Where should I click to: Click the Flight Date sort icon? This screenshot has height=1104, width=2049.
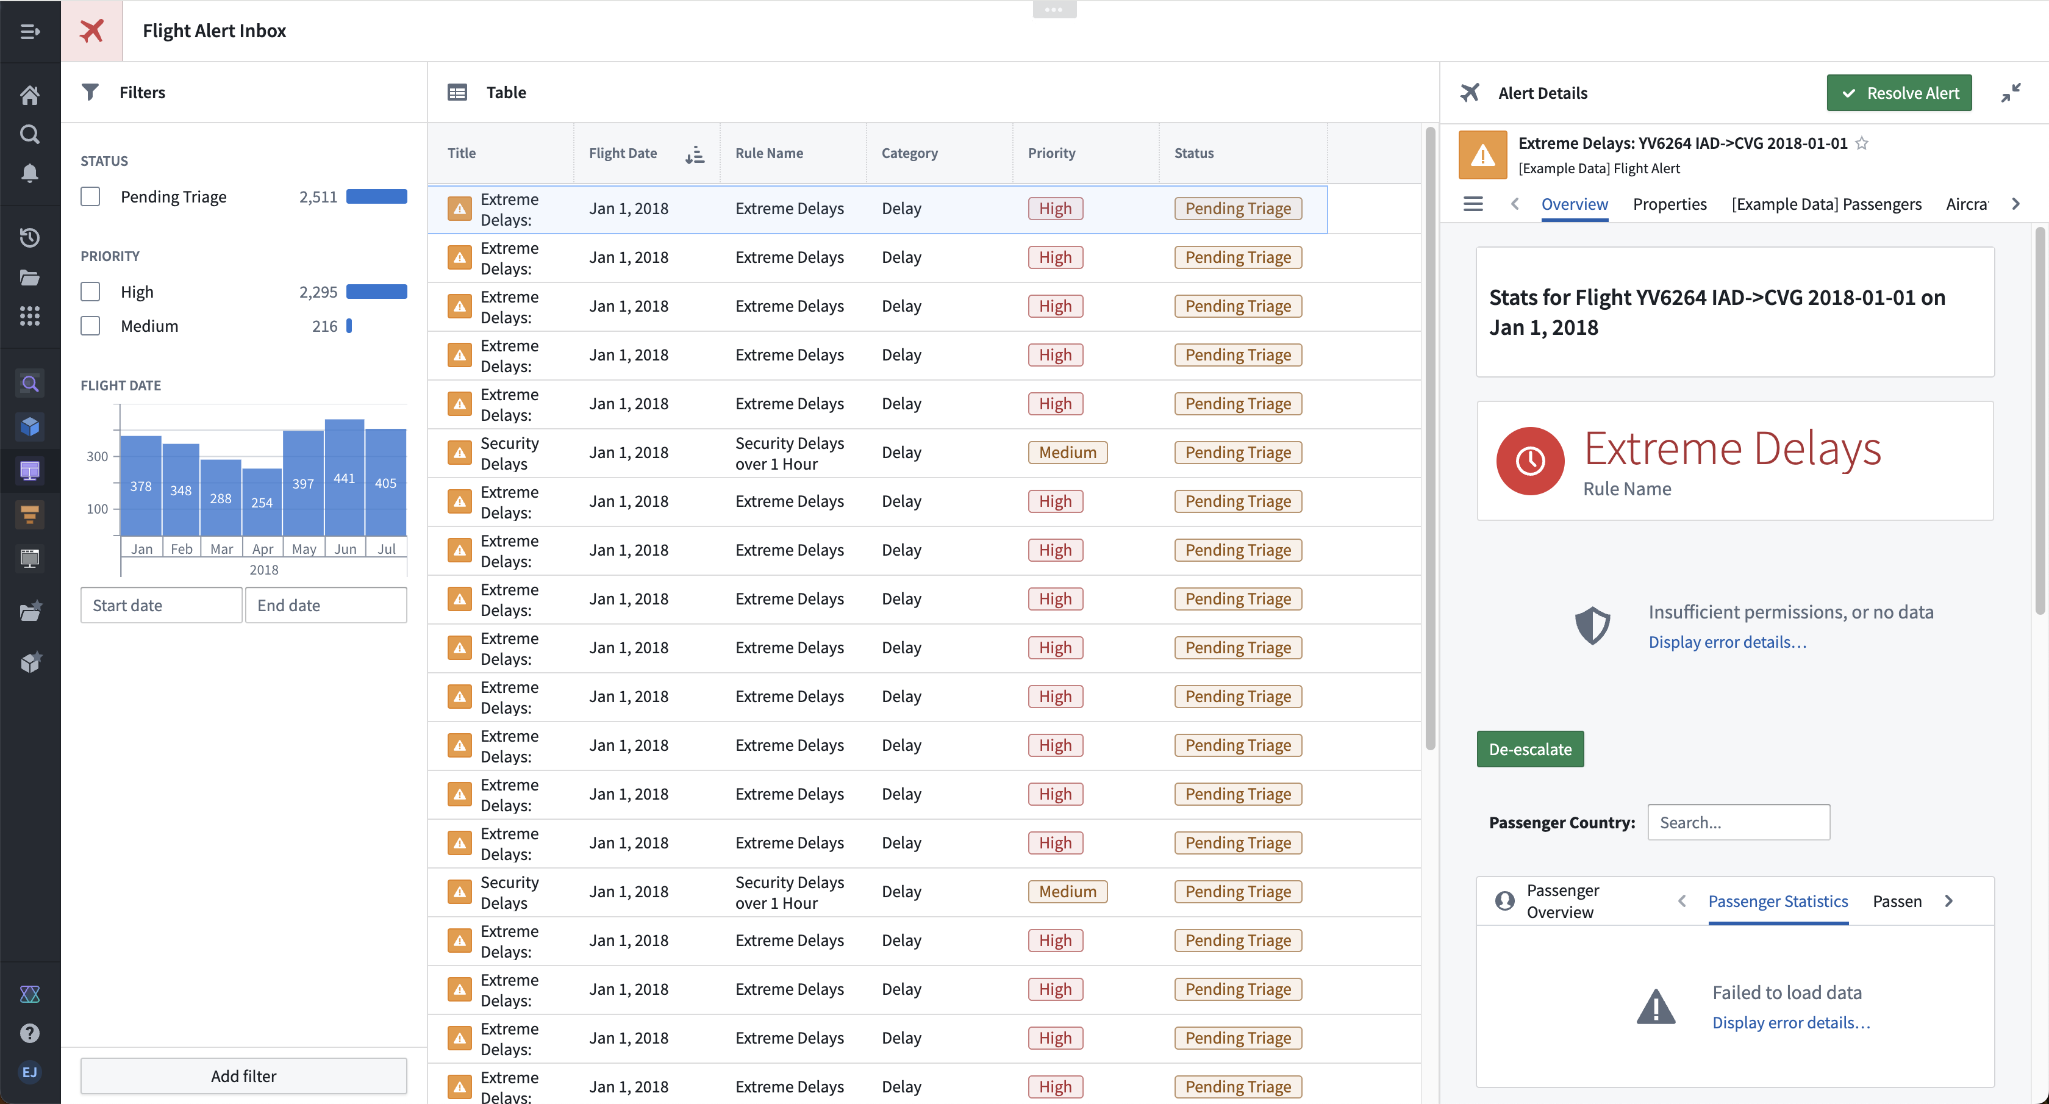pyautogui.click(x=695, y=154)
